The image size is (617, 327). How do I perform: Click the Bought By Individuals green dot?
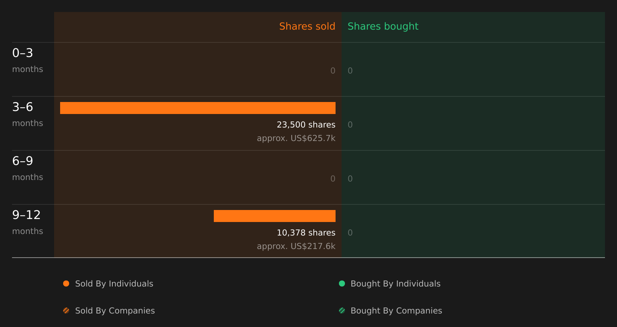click(x=342, y=283)
